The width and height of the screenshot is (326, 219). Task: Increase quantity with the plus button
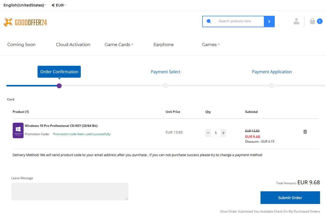coord(223,133)
